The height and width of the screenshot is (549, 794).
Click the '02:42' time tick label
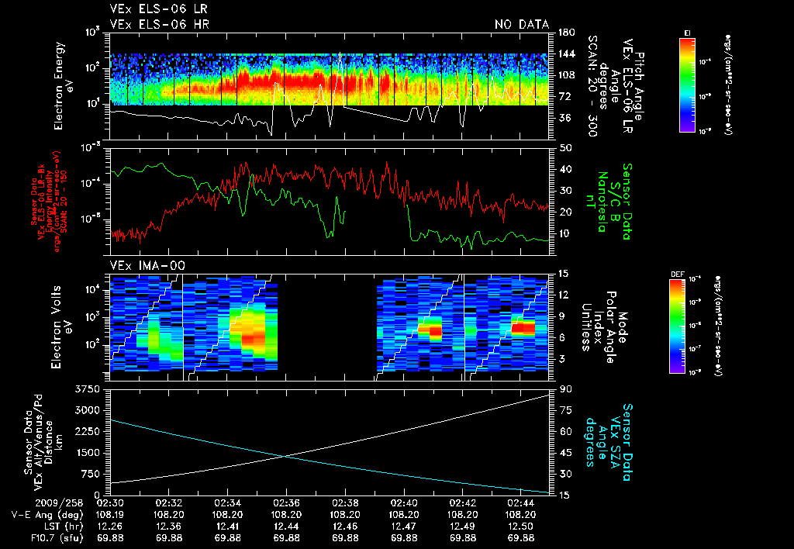(463, 503)
